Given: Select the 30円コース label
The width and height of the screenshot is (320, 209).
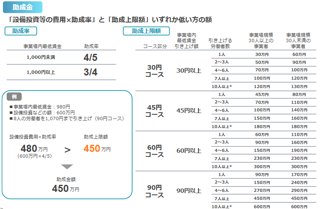Looking at the screenshot, I should tap(155, 71).
